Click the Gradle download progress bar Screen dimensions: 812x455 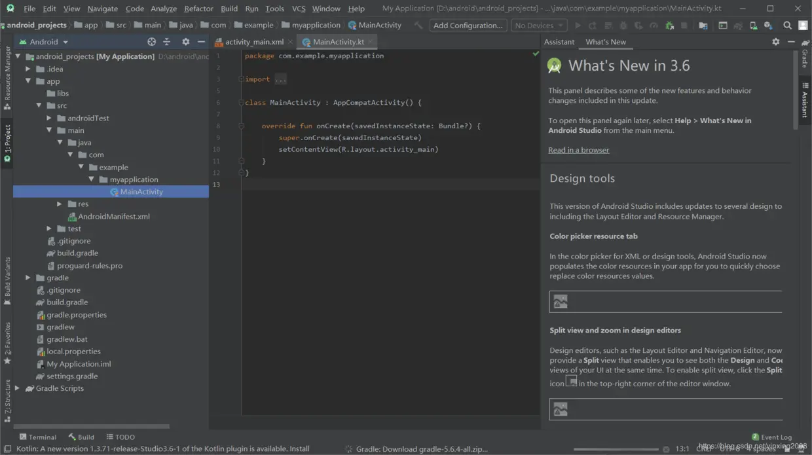pos(616,449)
